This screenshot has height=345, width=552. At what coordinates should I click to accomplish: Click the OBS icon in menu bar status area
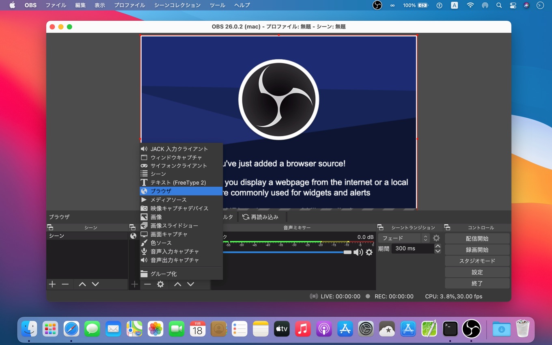pos(377,5)
